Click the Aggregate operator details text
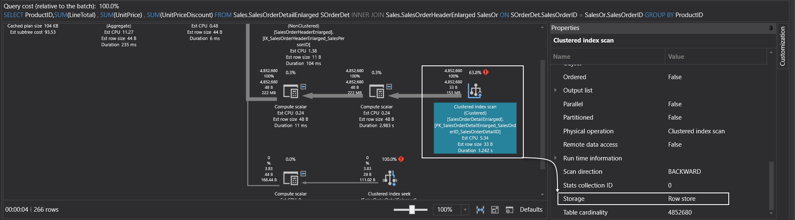 pos(119,35)
